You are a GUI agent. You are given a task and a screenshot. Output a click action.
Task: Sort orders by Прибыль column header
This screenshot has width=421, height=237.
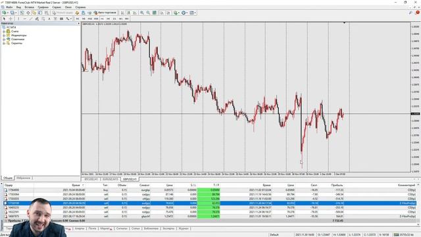click(337, 185)
